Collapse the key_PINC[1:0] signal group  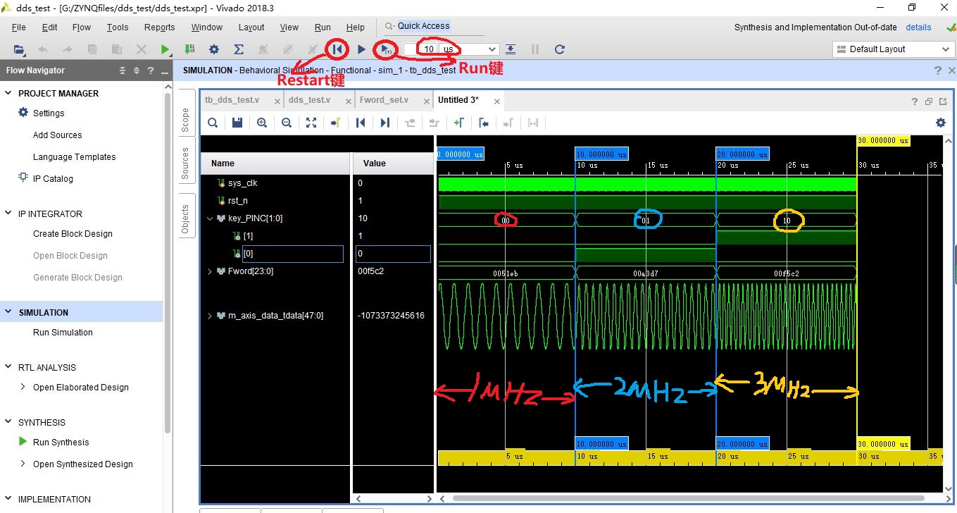[209, 218]
